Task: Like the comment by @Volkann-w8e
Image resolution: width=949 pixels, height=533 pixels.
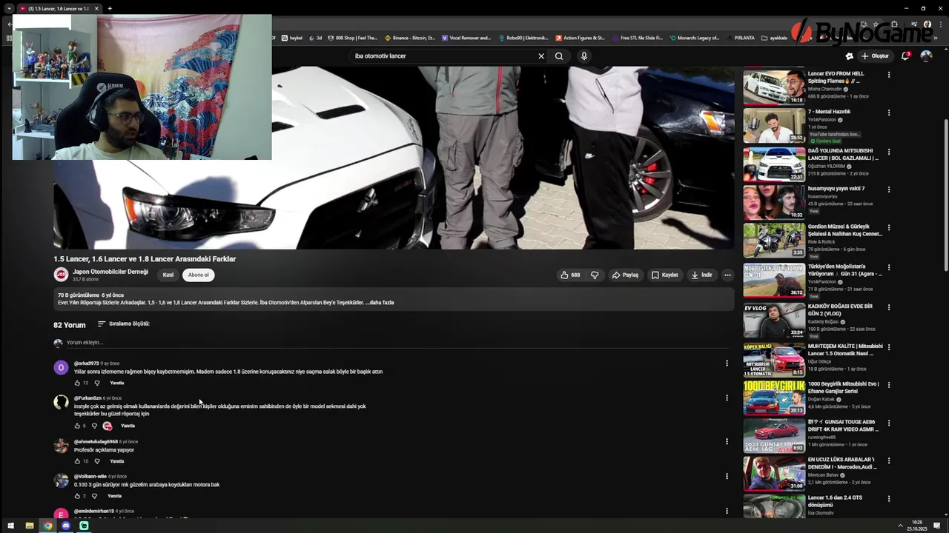Action: (x=77, y=496)
